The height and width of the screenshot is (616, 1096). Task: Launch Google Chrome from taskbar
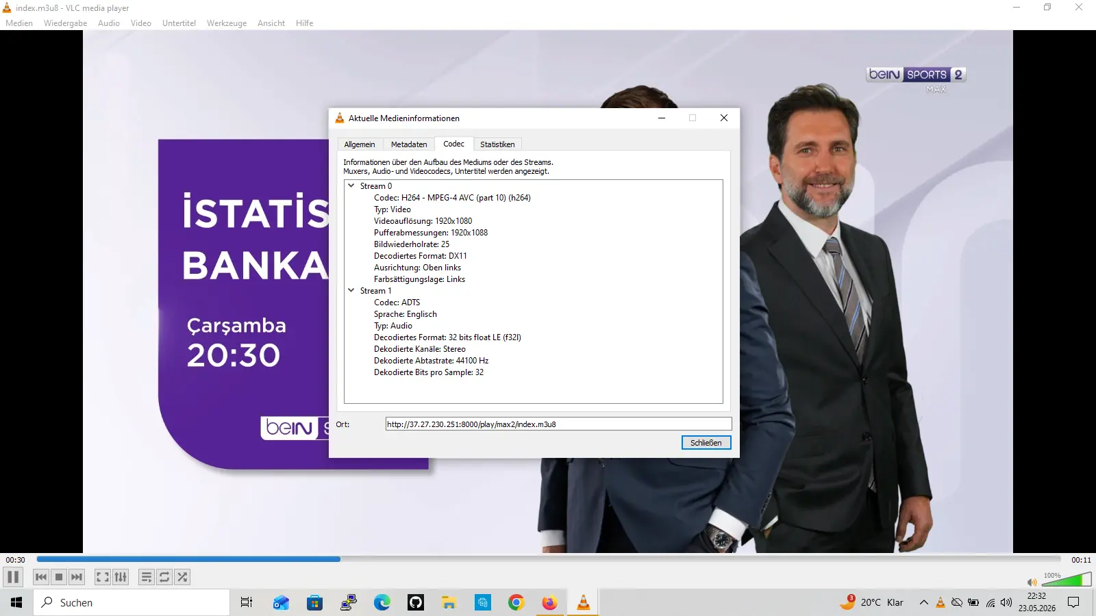(x=516, y=602)
